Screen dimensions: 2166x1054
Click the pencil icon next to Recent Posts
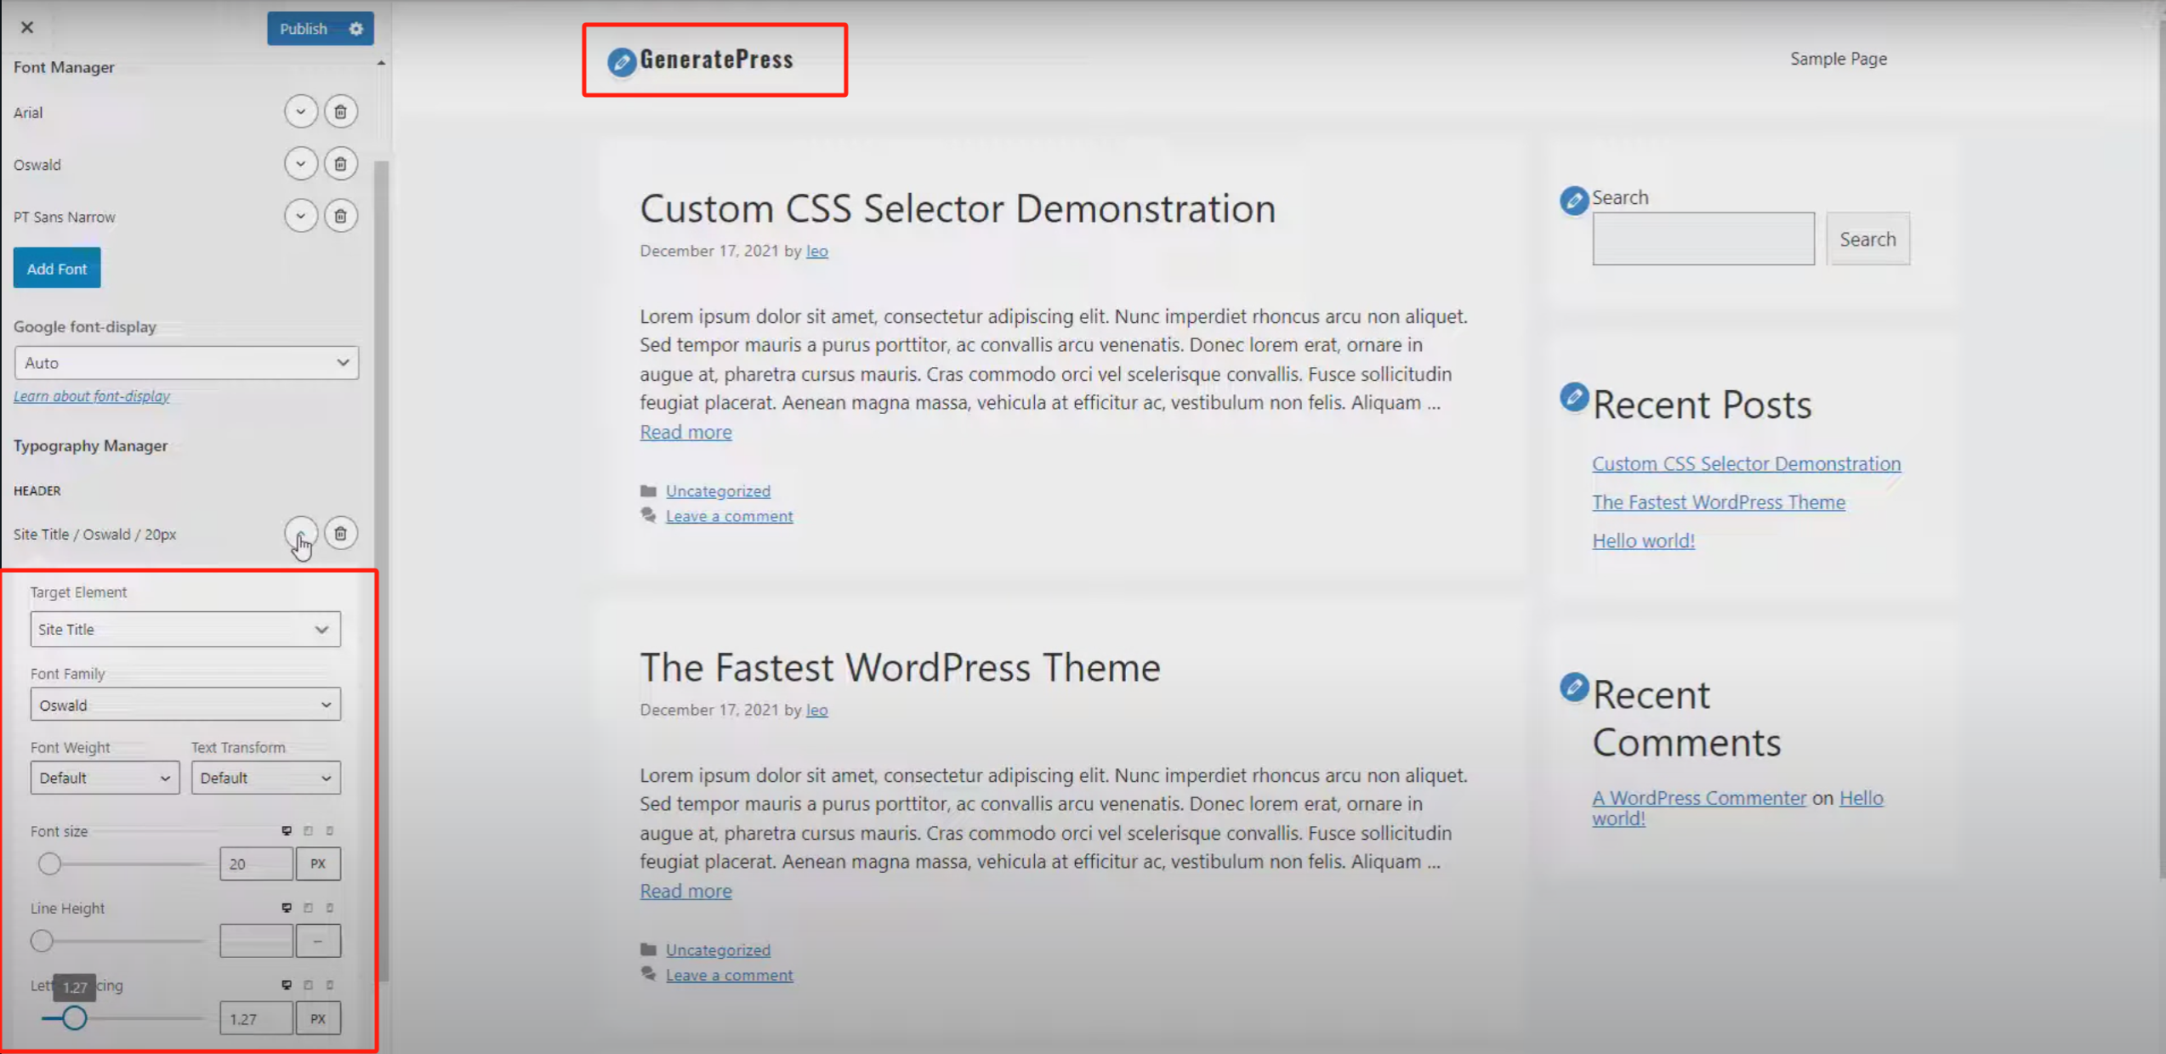point(1573,396)
